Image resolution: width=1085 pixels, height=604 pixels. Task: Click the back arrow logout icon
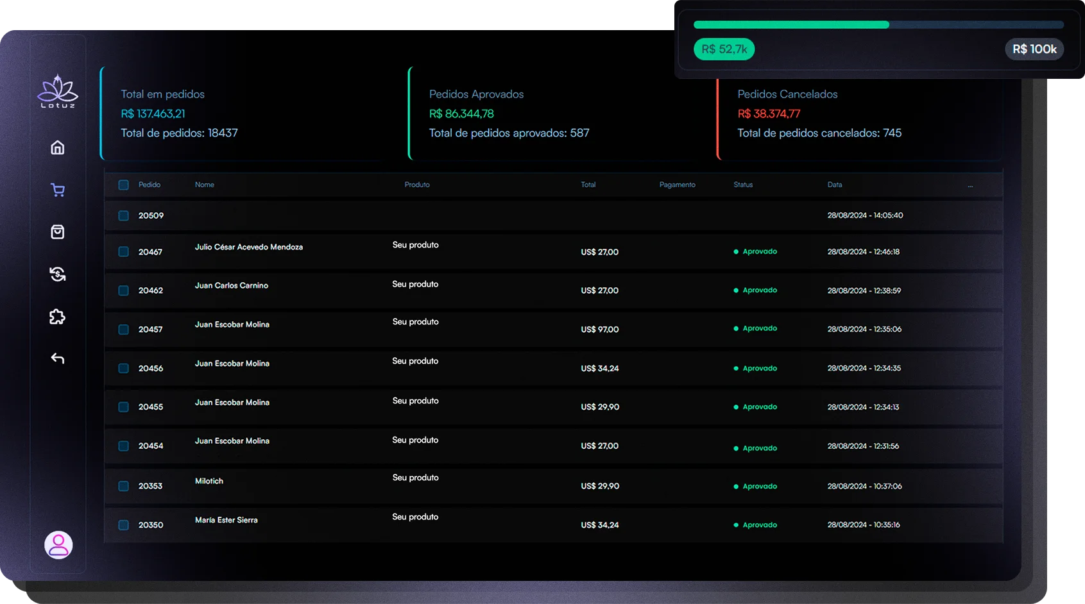point(58,358)
